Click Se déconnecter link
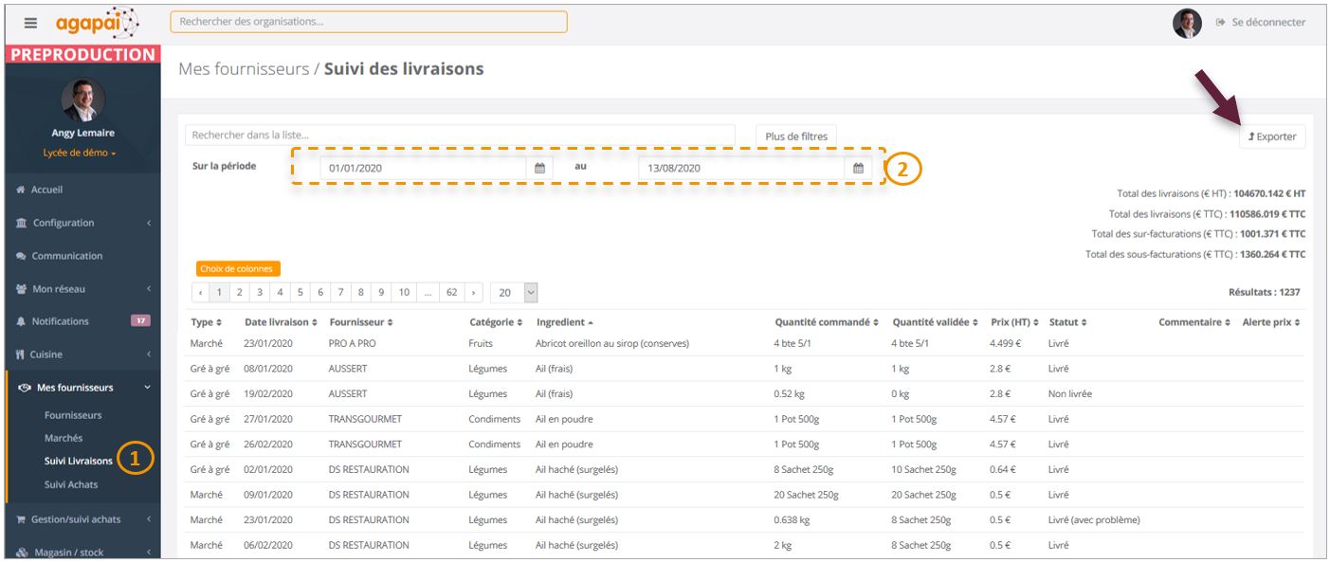 pyautogui.click(x=1261, y=23)
